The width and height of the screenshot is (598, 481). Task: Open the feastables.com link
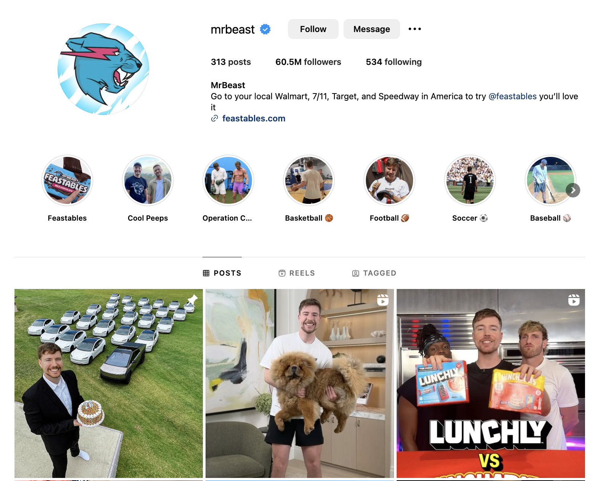pyautogui.click(x=254, y=118)
